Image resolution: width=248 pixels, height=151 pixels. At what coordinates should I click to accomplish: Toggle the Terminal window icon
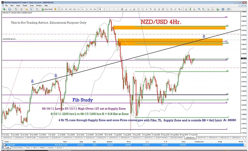pos(32,9)
